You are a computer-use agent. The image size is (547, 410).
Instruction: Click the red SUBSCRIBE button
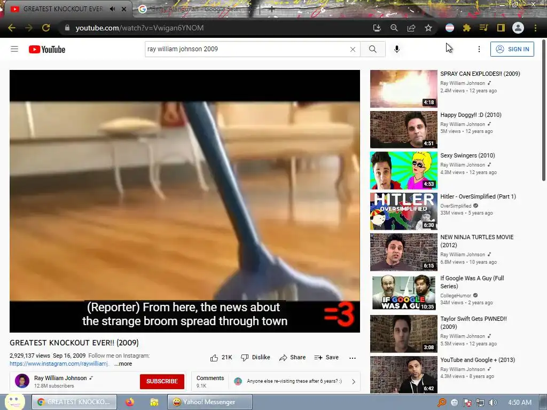[162, 381]
